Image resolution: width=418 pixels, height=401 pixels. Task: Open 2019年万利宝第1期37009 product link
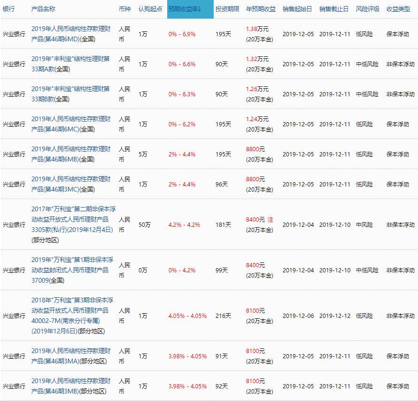point(72,270)
